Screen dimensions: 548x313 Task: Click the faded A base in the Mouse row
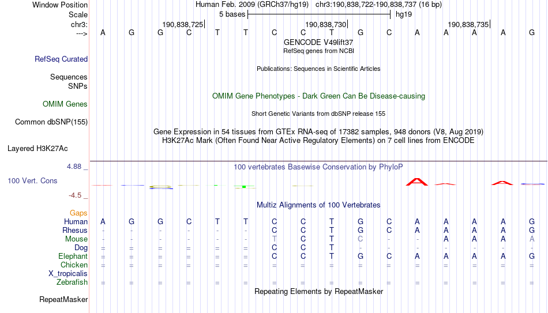(x=532, y=239)
